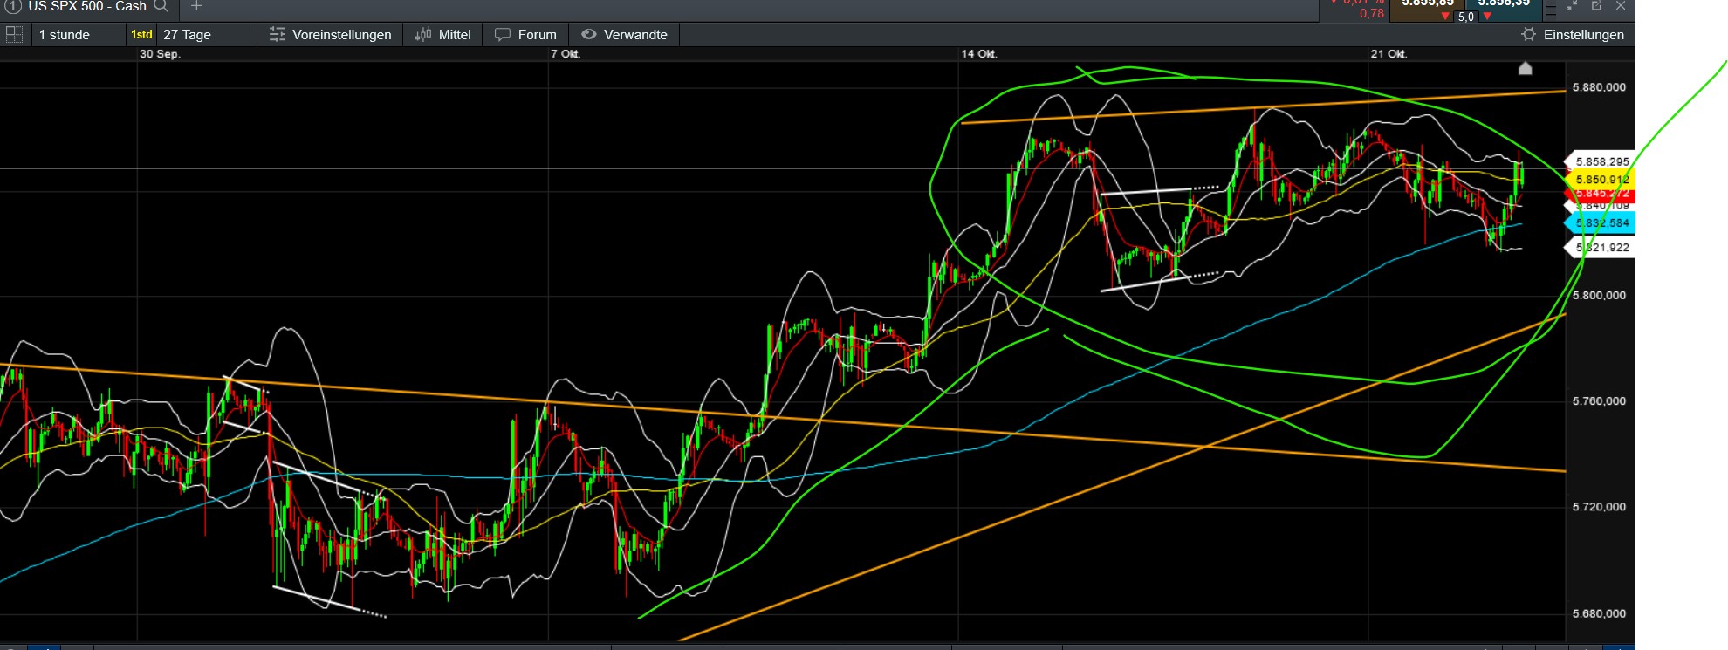Click the 5.858,295 white price label
Viewport: 1728px width, 650px height.
tap(1601, 161)
